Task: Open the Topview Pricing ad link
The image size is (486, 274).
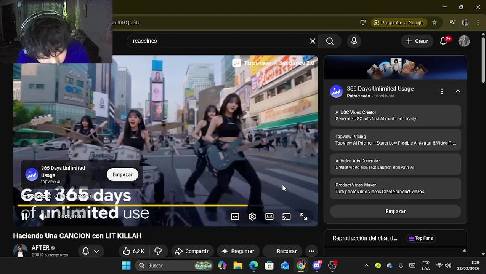Action: click(x=395, y=140)
